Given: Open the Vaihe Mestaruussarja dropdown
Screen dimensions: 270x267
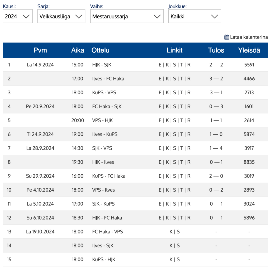Looking at the screenshot, I should (127, 16).
